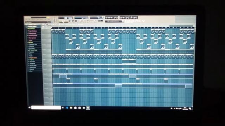
Task: Open the Project bones folder
Action: click(33, 58)
